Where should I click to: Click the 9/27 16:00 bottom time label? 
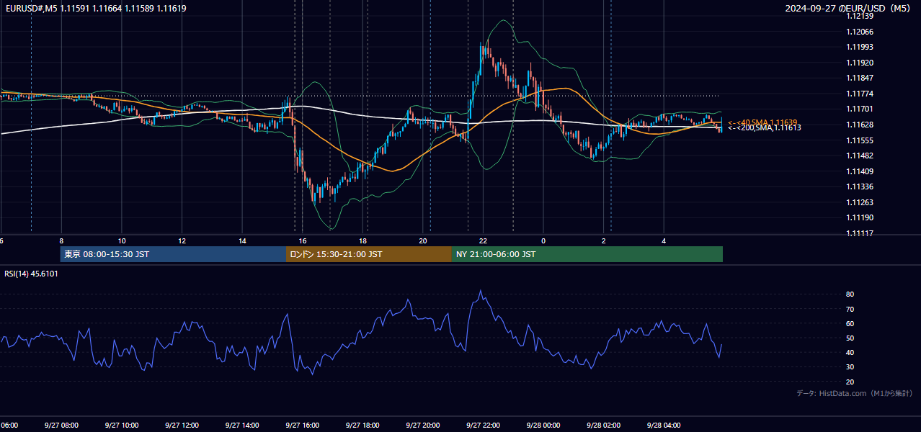[x=302, y=426]
